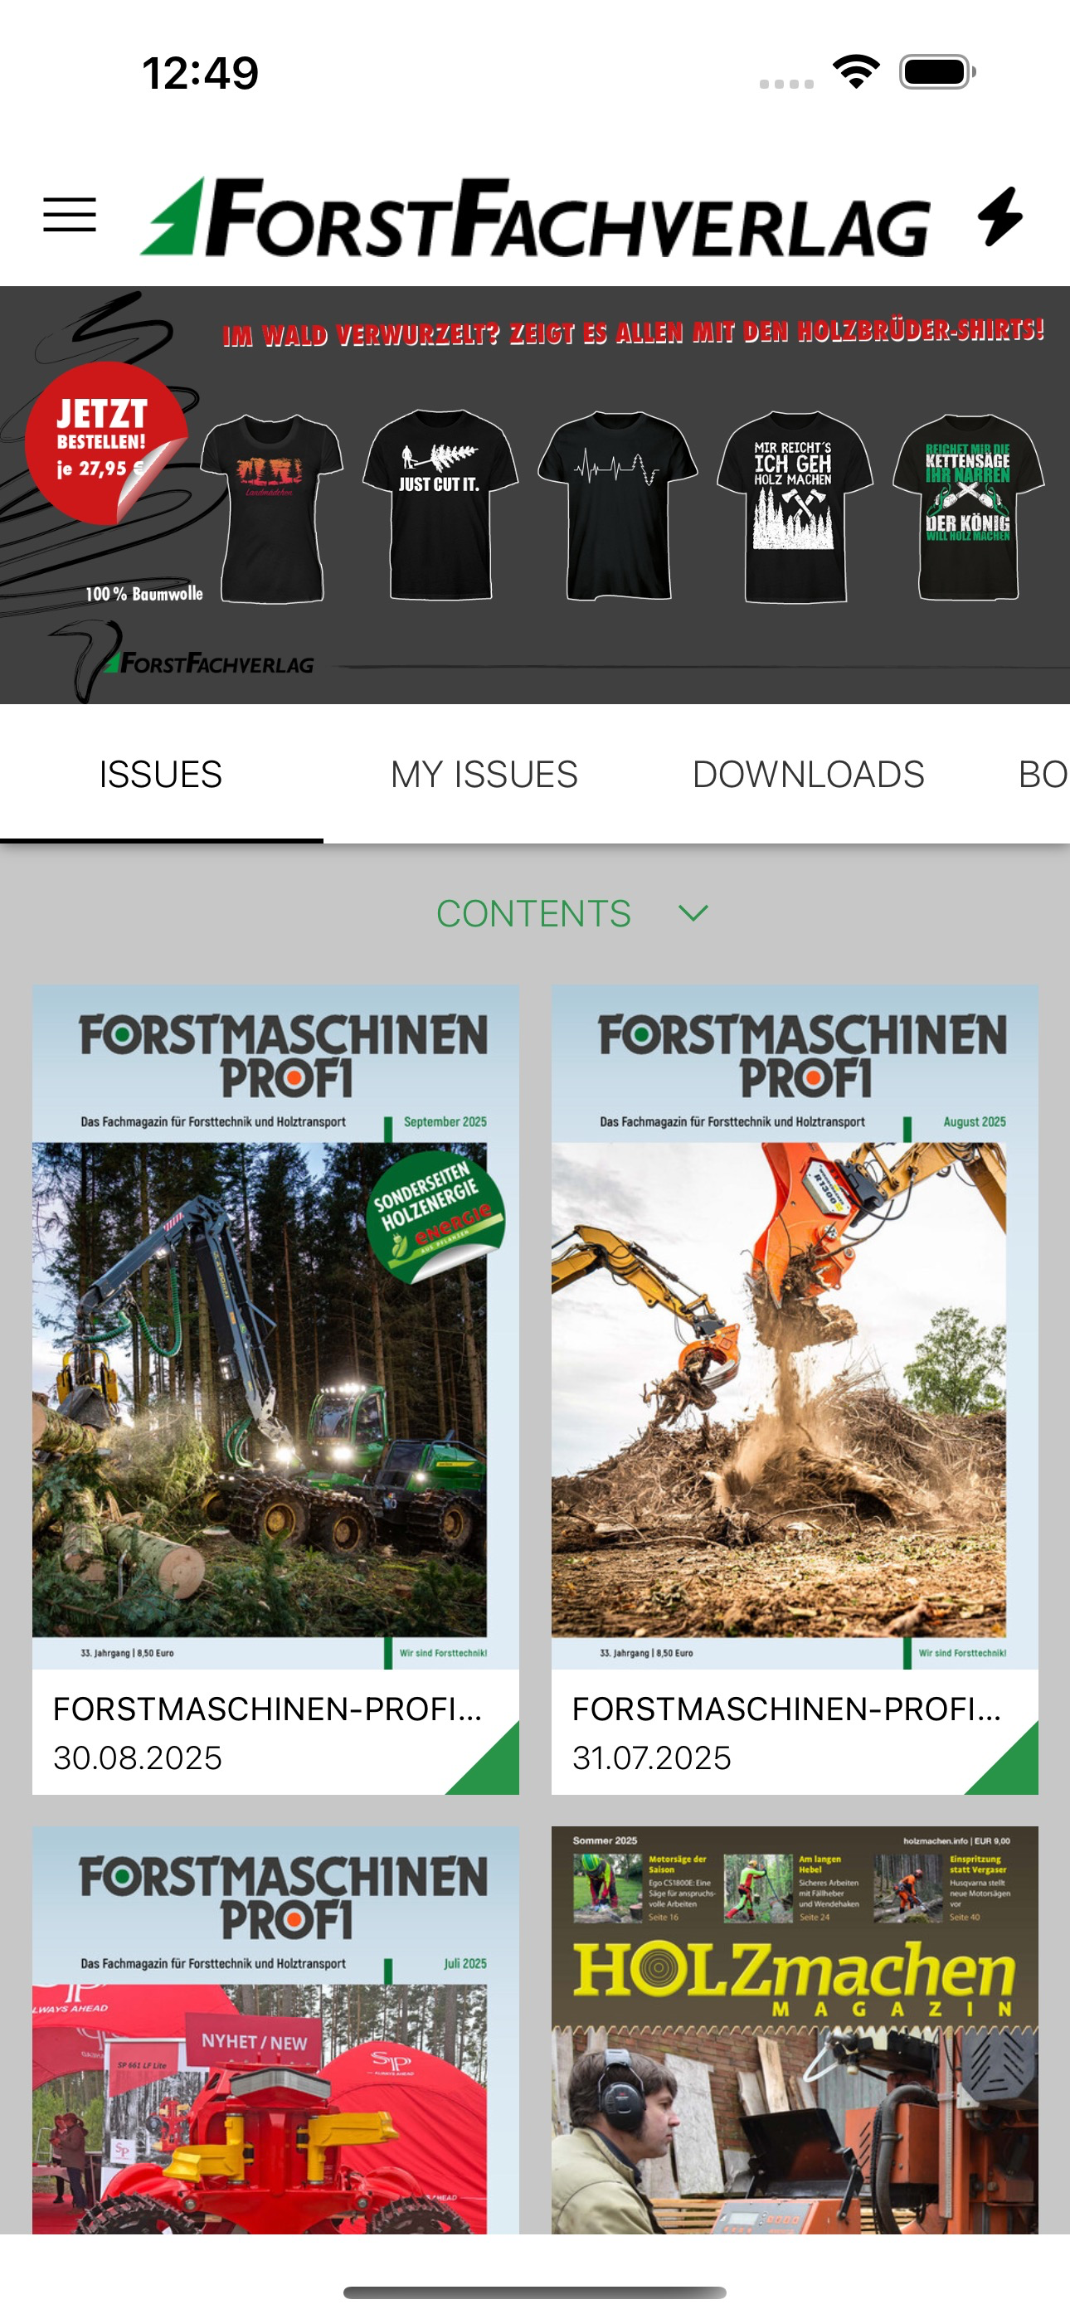Tap the battery status icon
This screenshot has height=2319, width=1070.
tap(937, 72)
